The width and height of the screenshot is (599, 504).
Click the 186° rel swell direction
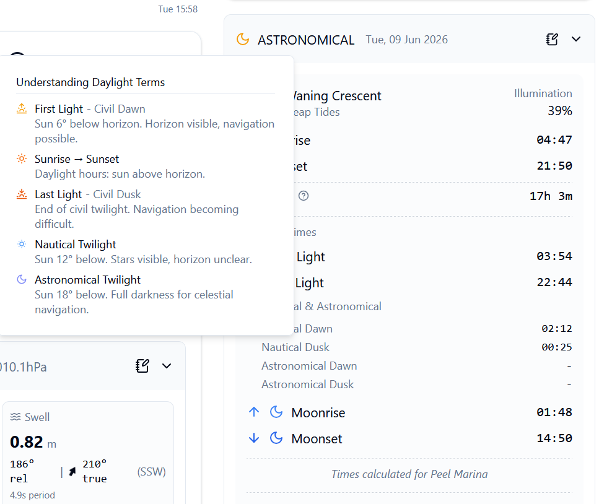pos(22,471)
